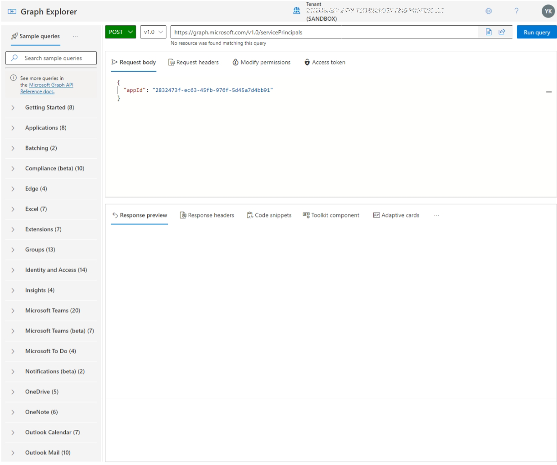Collapse sidebar using Graph Explorer panel icon
This screenshot has height=465, width=557.
click(x=12, y=12)
